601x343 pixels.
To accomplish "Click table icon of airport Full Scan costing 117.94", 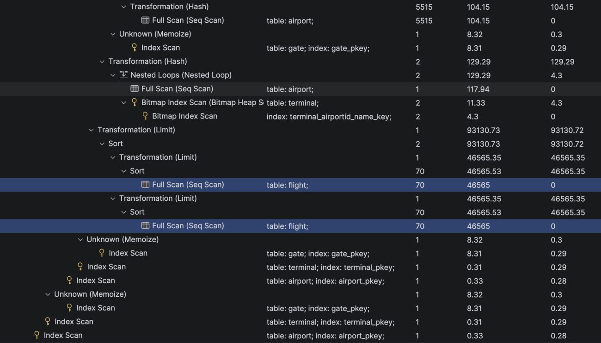I will coord(135,89).
